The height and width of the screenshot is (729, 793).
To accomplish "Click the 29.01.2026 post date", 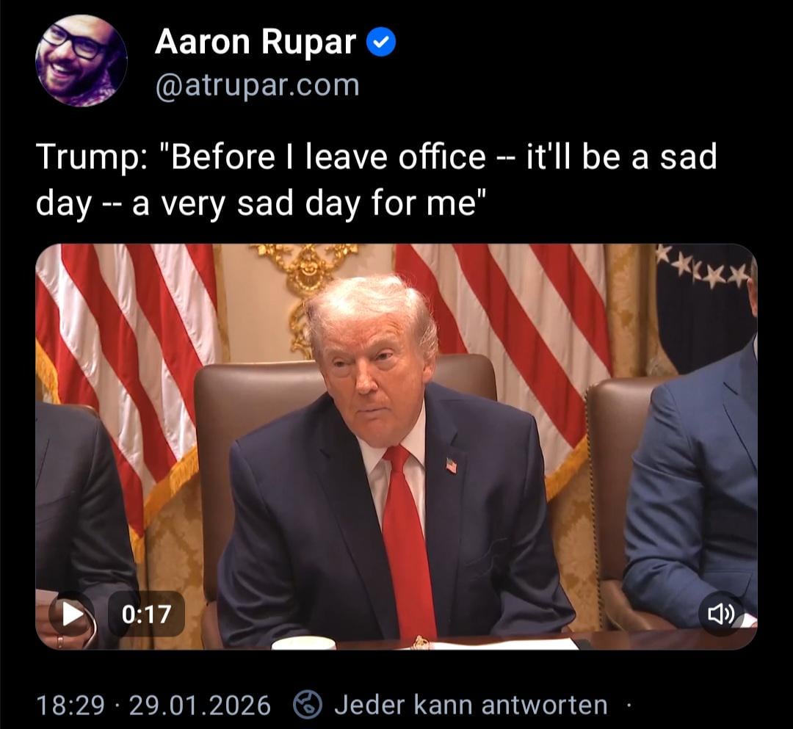I will 200,706.
